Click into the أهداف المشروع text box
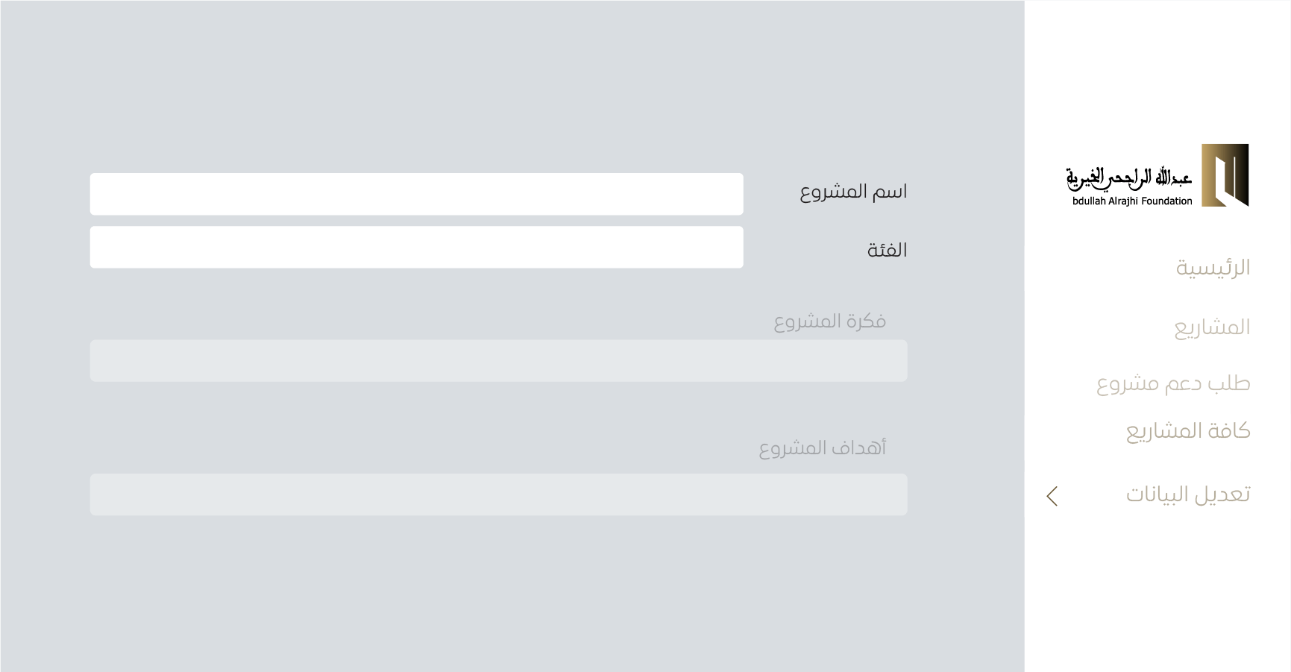1291x672 pixels. tap(499, 494)
